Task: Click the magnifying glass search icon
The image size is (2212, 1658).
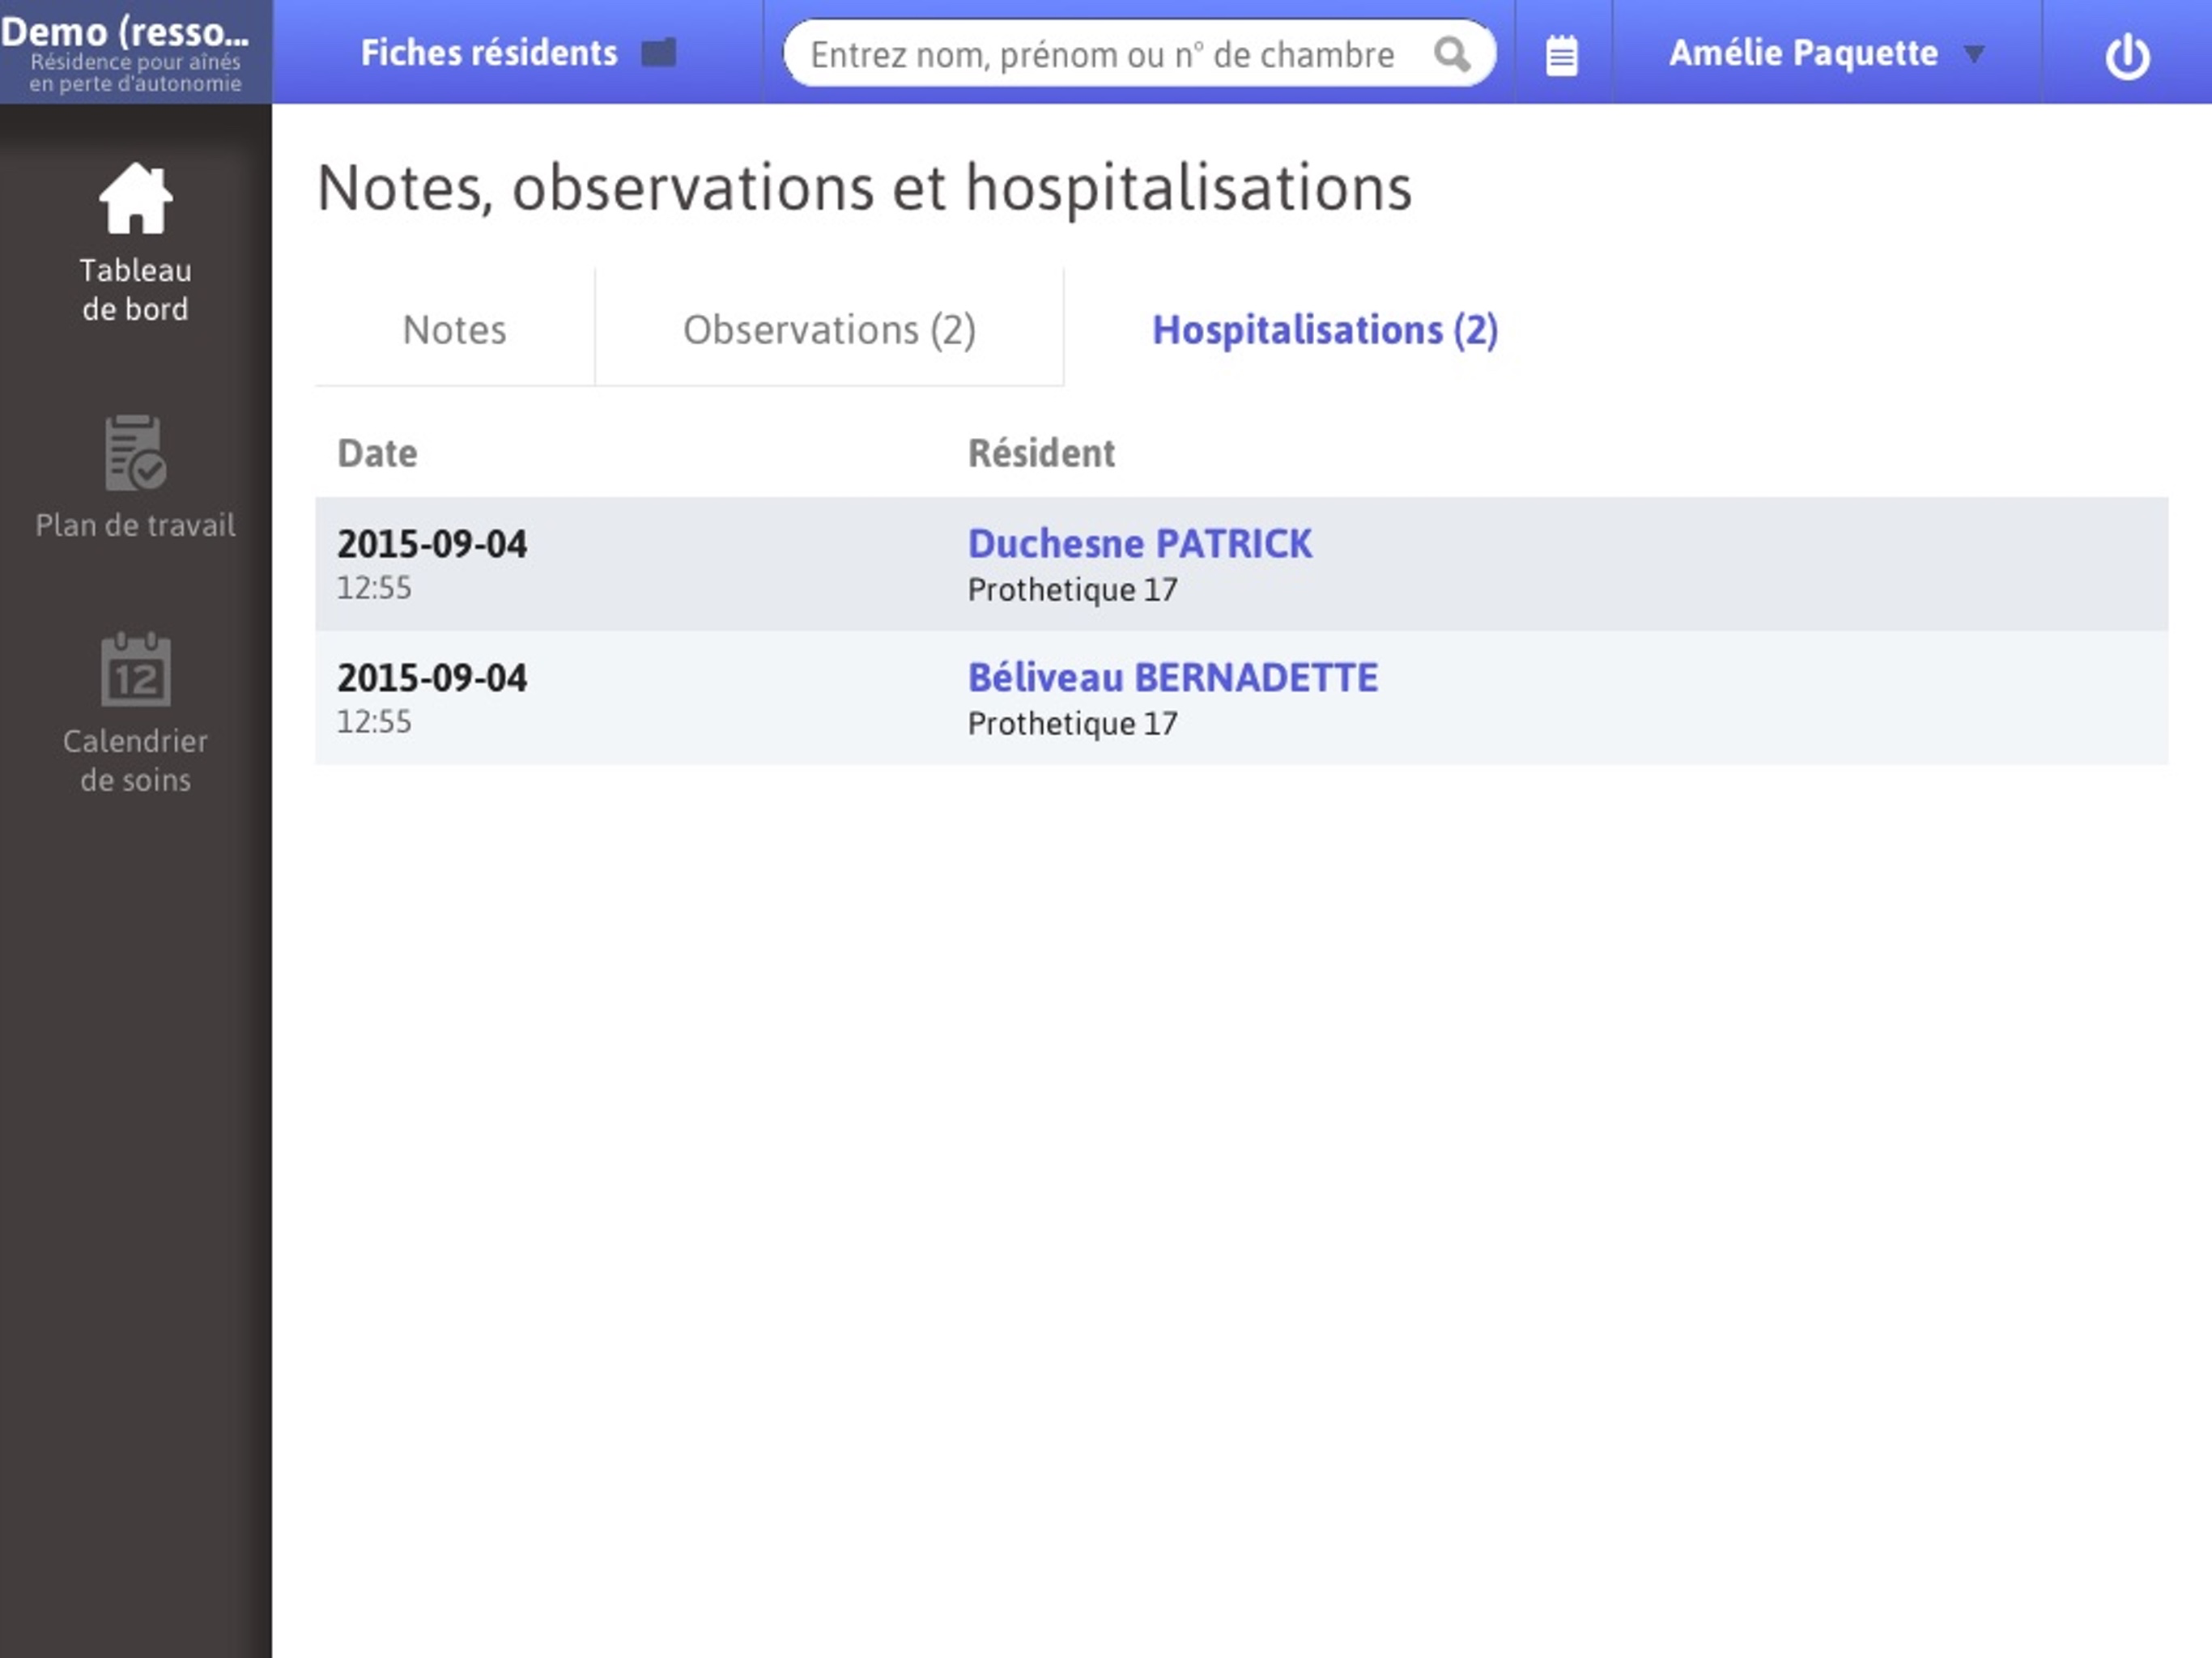Action: coord(1452,54)
